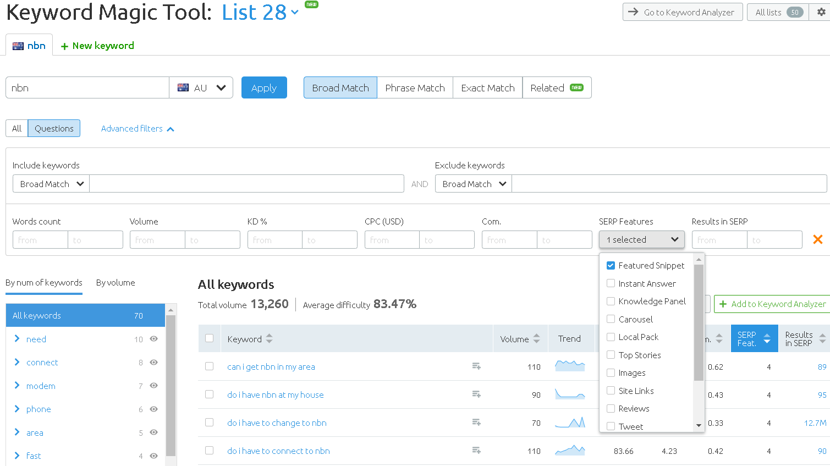Select Related match tab
The image size is (830, 466).
tap(557, 87)
